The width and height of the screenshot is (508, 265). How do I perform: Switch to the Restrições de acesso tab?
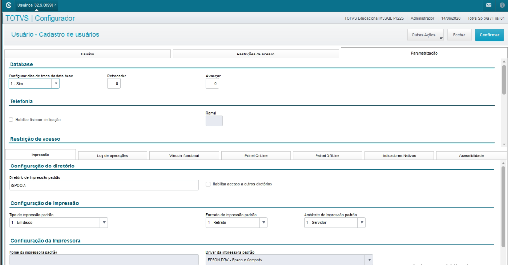256,54
